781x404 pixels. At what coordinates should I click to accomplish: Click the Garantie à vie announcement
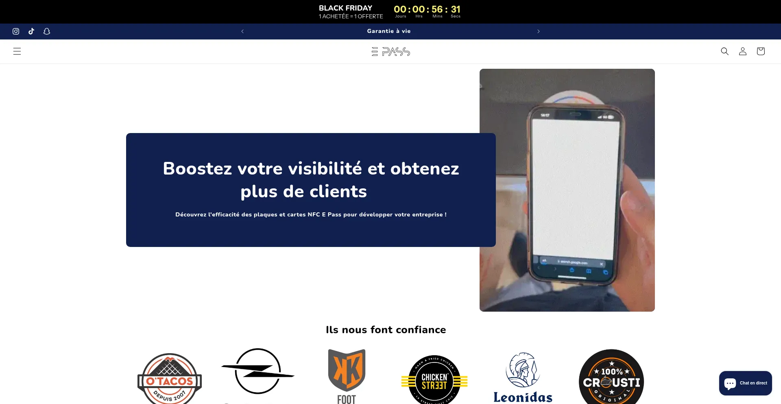(389, 31)
